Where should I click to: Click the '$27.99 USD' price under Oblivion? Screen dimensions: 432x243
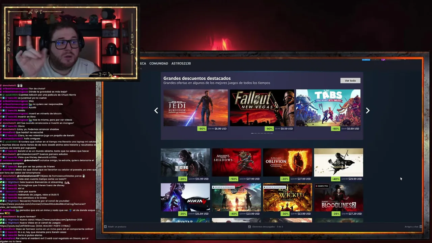click(x=304, y=179)
